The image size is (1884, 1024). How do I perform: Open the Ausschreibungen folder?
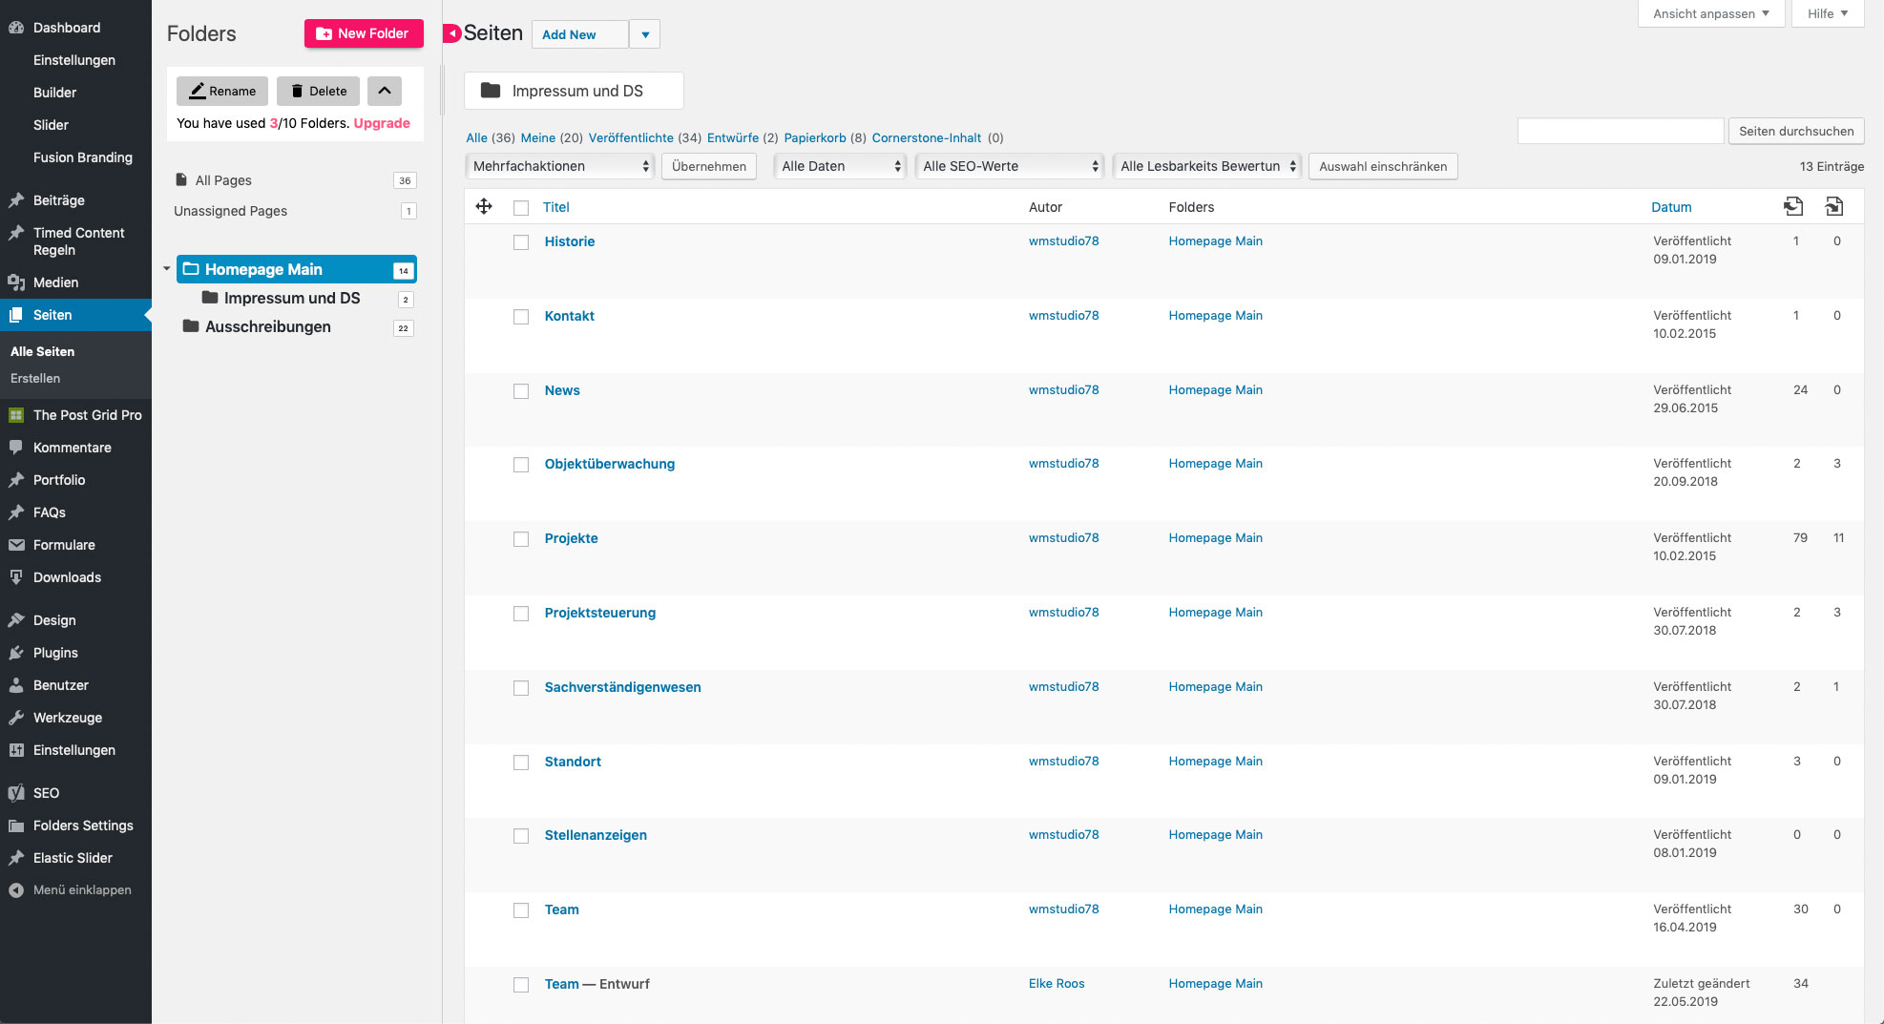[267, 326]
